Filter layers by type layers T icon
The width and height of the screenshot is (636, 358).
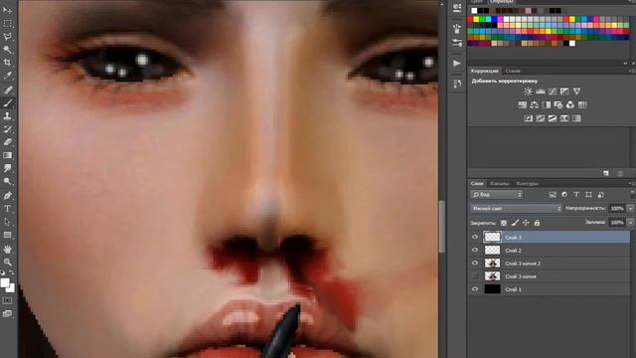[576, 195]
